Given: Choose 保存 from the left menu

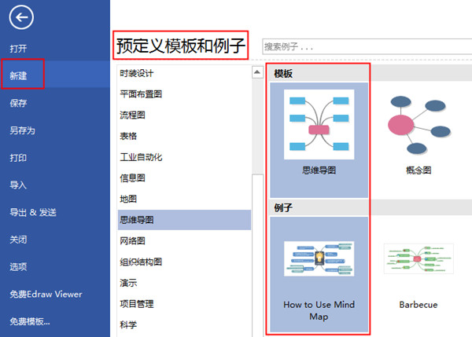Looking at the screenshot, I should (19, 103).
